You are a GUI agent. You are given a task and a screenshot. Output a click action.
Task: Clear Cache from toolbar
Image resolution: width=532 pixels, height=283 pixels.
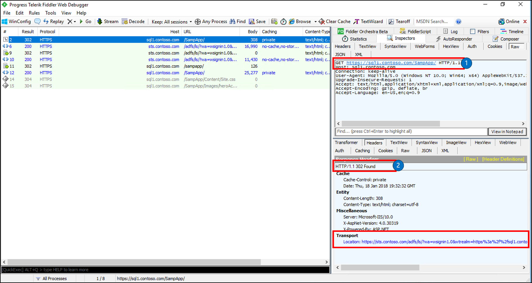point(334,21)
